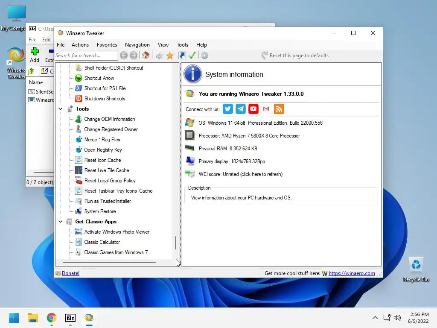Viewport: 437px width, 328px height.
Task: Click the Change OEM Information icon
Action: tap(79, 119)
